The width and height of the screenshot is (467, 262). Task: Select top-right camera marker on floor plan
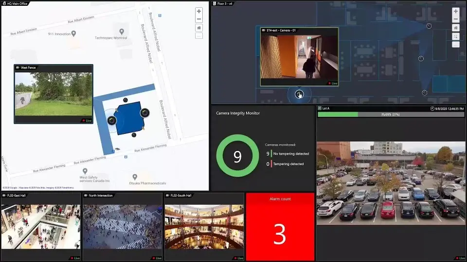coord(429,26)
